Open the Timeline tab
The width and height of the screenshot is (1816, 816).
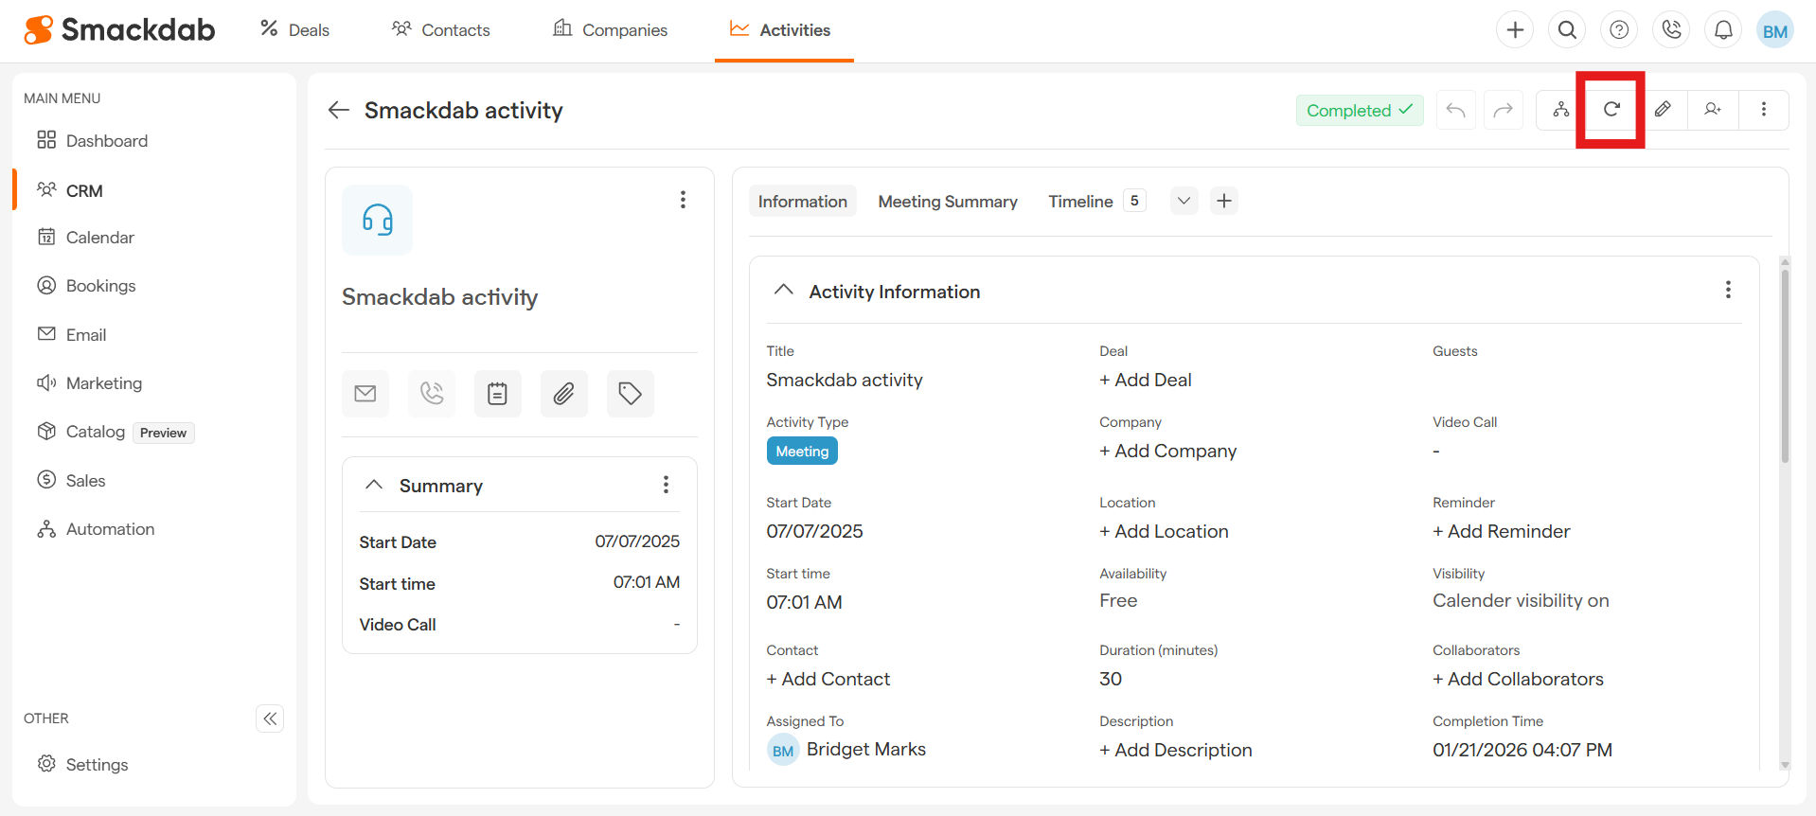1080,202
